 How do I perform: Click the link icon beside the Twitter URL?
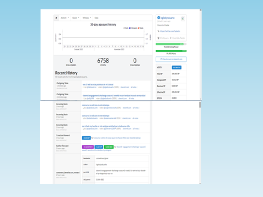(158, 31)
